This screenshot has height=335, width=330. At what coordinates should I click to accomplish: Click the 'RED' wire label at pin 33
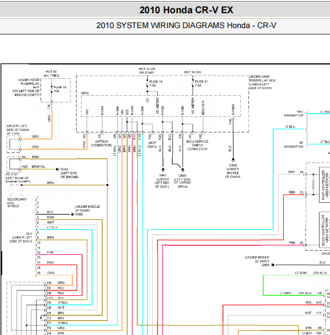292,192
